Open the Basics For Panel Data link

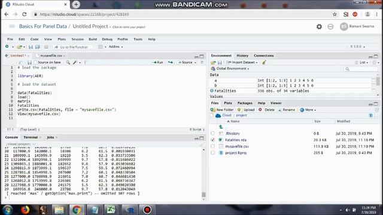pos(43,26)
